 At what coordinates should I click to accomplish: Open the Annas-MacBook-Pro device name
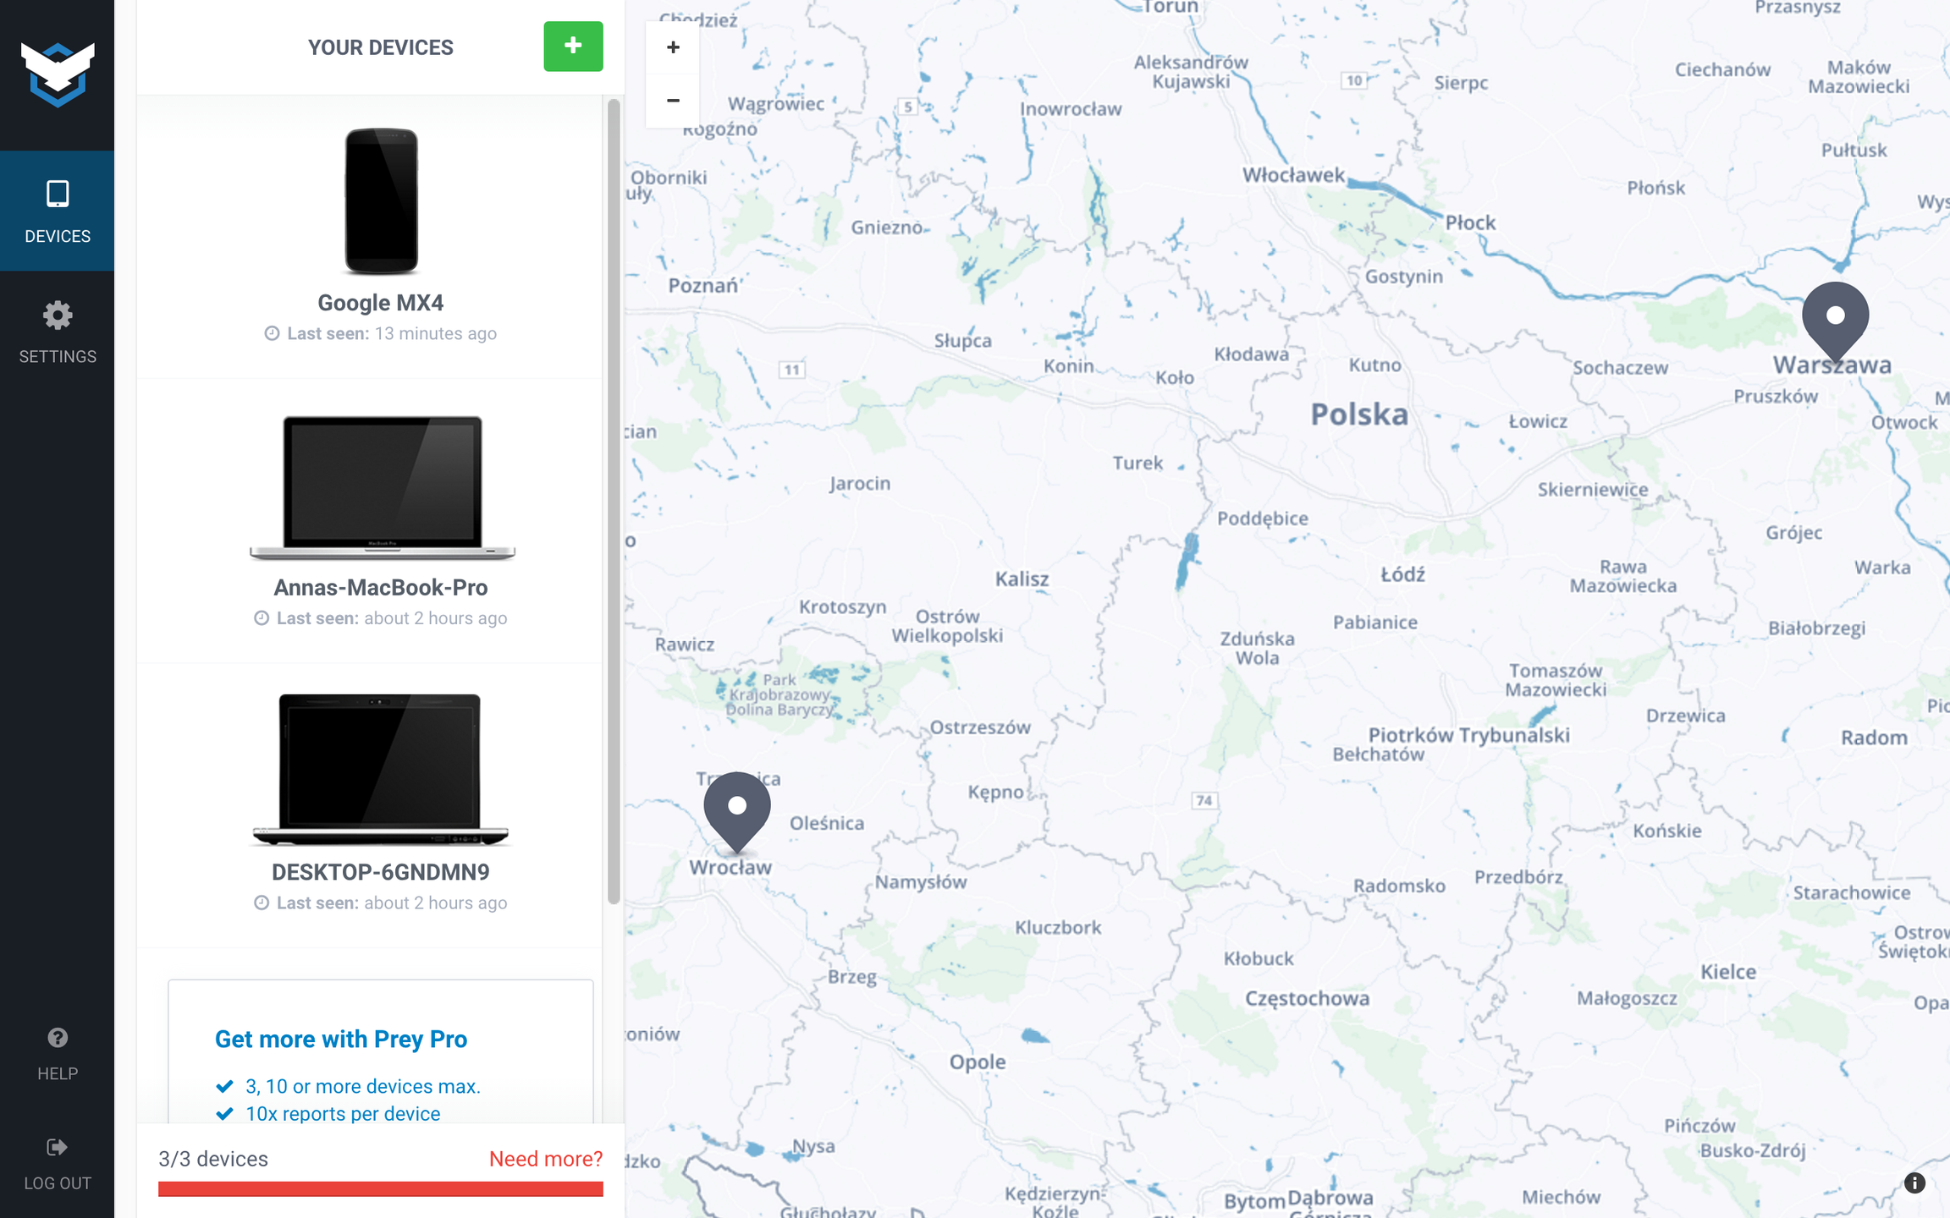pyautogui.click(x=381, y=587)
